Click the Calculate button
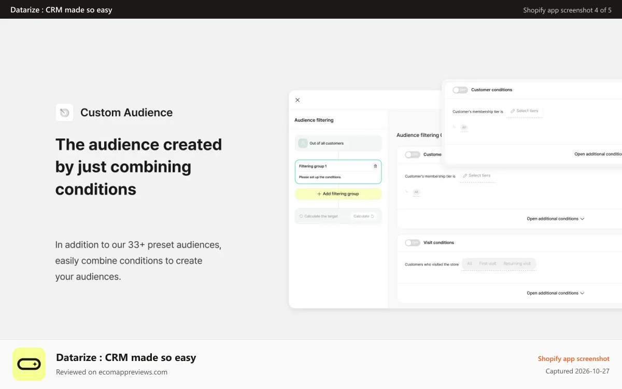The image size is (622, 389). (363, 216)
